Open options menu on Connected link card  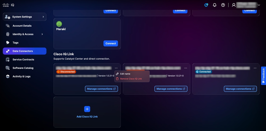coord(255,68)
